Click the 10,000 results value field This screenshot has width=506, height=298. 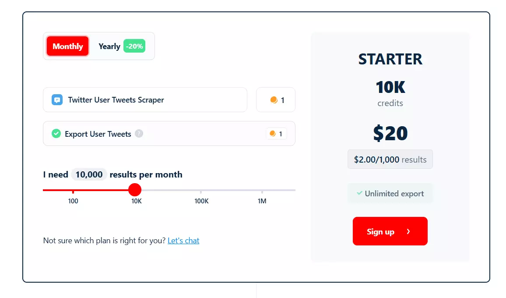pos(89,174)
